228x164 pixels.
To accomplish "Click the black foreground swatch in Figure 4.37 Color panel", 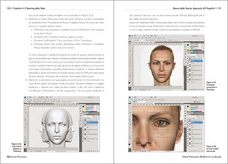I will 188,45.
